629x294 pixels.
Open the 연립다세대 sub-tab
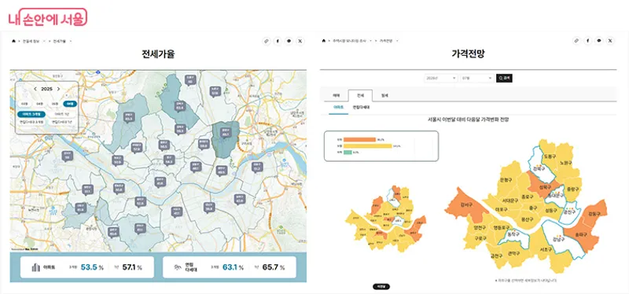click(x=361, y=108)
